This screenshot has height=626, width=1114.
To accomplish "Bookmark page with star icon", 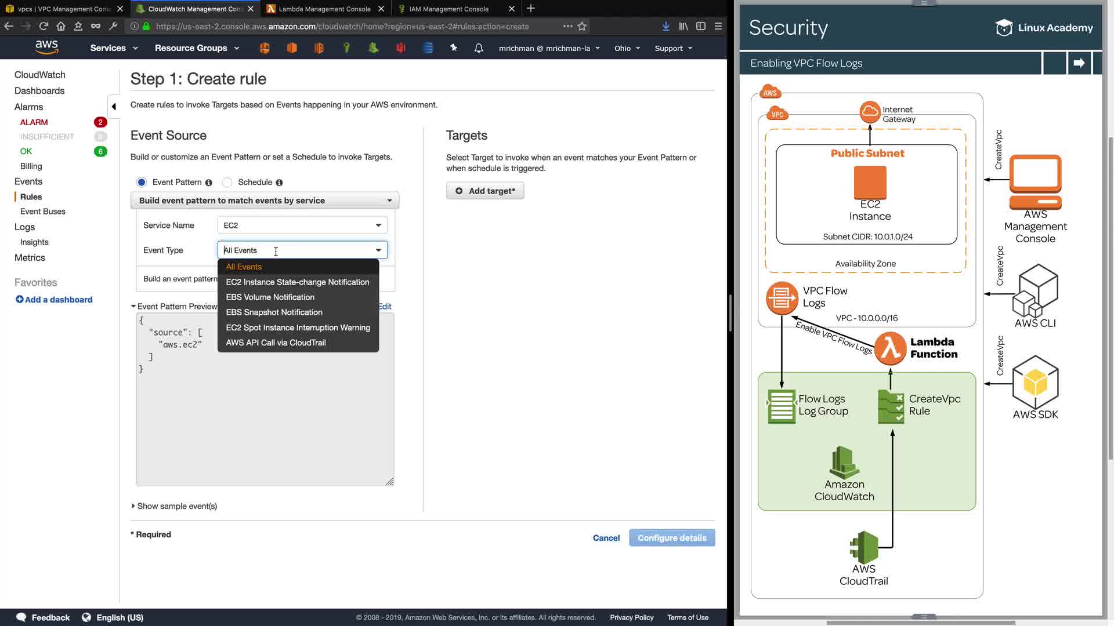I will [x=582, y=26].
